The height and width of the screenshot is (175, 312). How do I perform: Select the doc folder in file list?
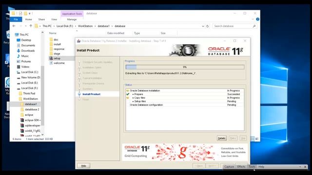[56, 40]
